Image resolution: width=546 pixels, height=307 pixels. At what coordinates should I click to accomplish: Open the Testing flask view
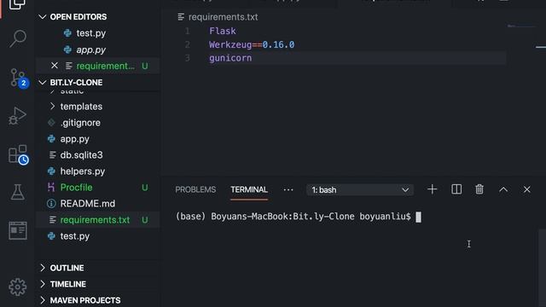pos(17,192)
